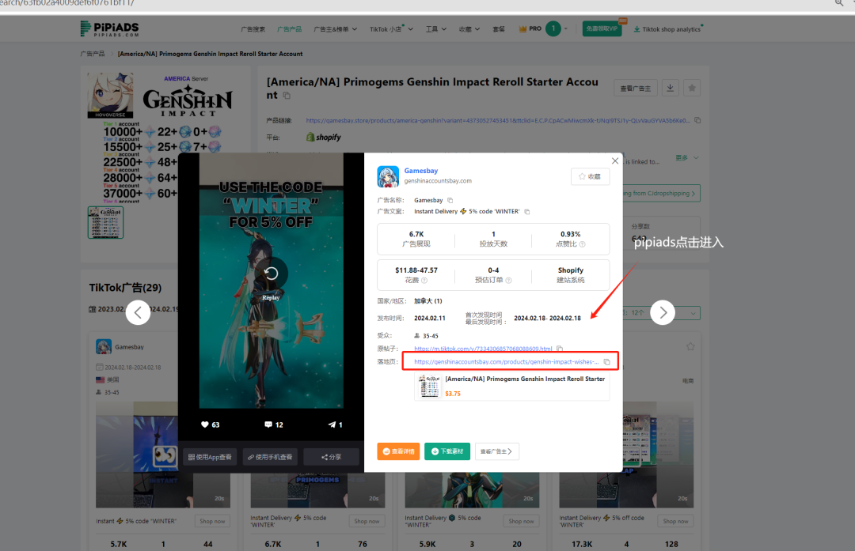Expand the TikTok 小店 dropdown
The height and width of the screenshot is (551, 855).
[x=392, y=29]
